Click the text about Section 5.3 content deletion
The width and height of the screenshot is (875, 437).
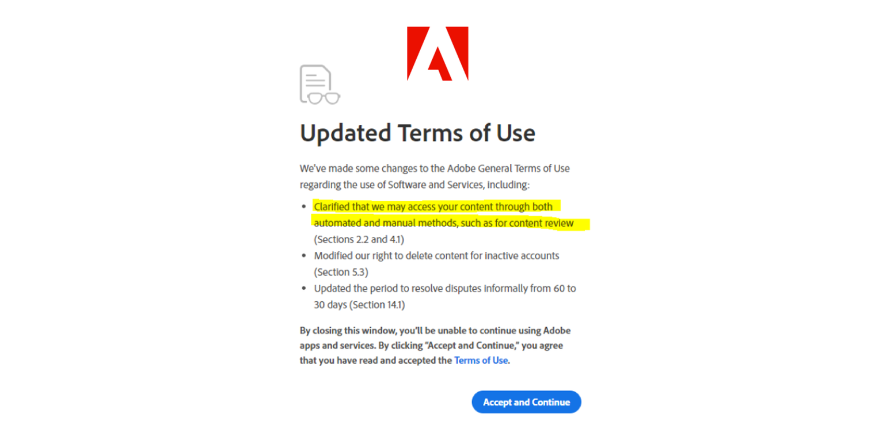point(436,263)
